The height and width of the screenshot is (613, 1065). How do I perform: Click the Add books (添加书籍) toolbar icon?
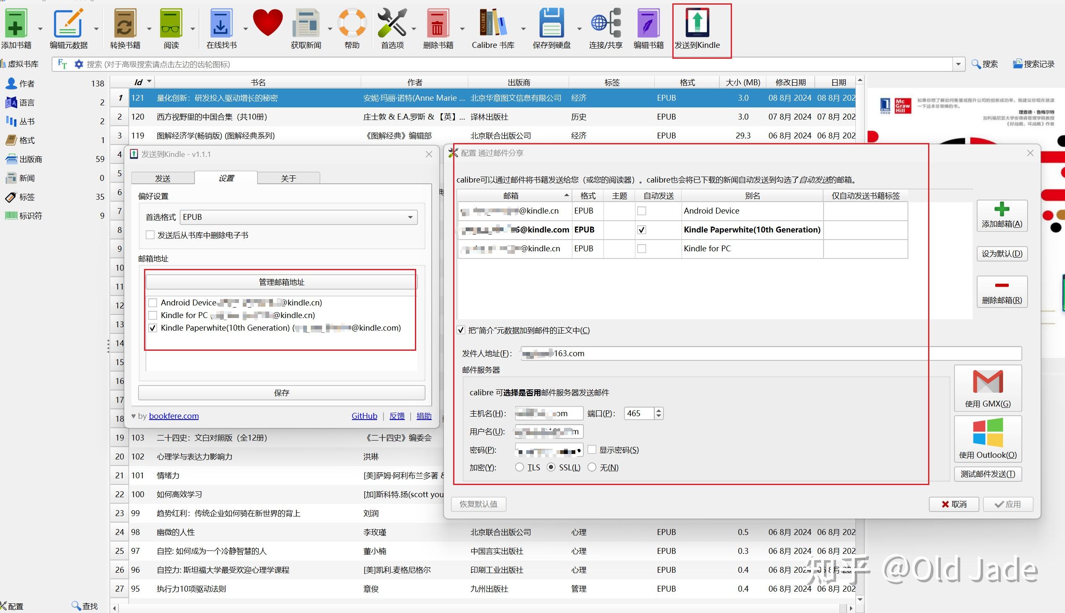pyautogui.click(x=16, y=23)
